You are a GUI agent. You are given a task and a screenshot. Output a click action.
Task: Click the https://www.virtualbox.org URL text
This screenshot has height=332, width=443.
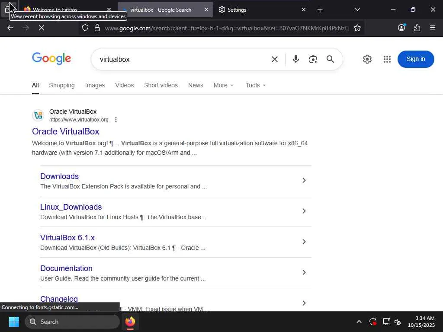79,120
